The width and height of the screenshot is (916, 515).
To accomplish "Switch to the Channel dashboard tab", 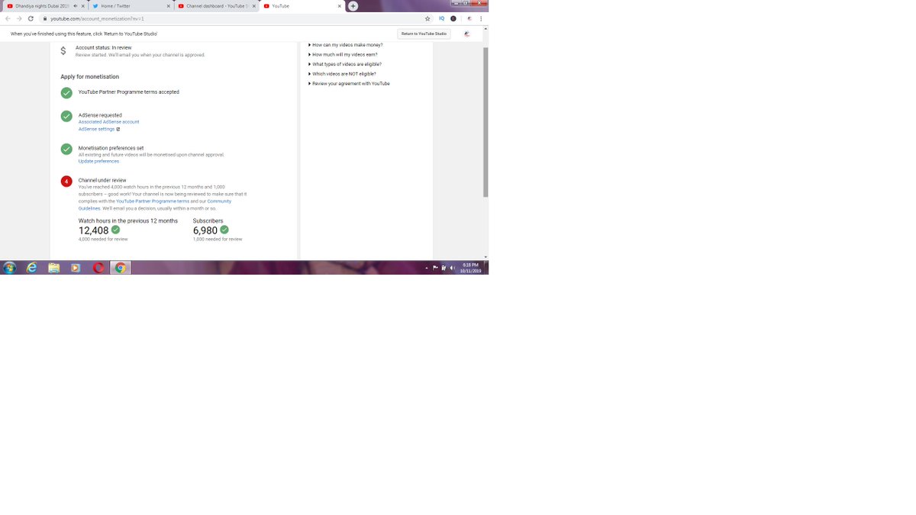I will tap(216, 6).
